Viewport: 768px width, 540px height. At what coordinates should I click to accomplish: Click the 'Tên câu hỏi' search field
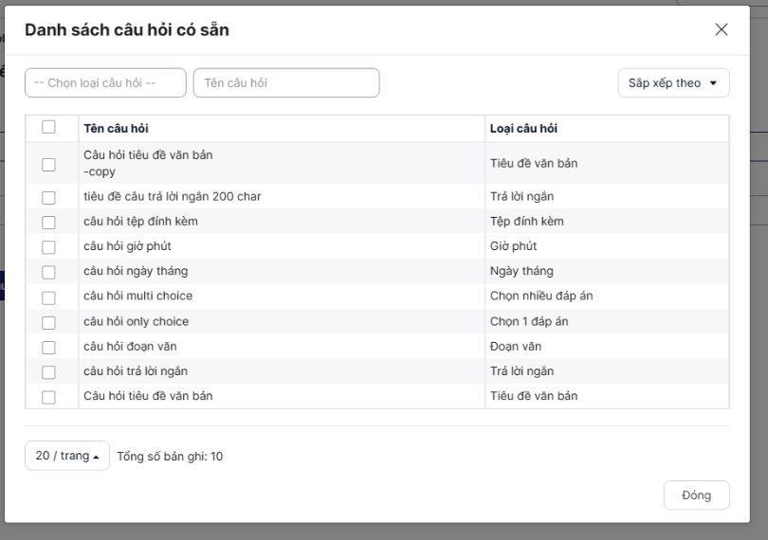(285, 82)
